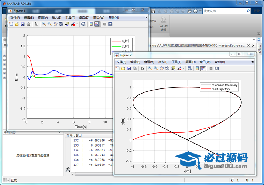Open 桌面(D) menu in Figure 1
The height and width of the screenshot is (185, 264).
pyautogui.click(x=84, y=17)
